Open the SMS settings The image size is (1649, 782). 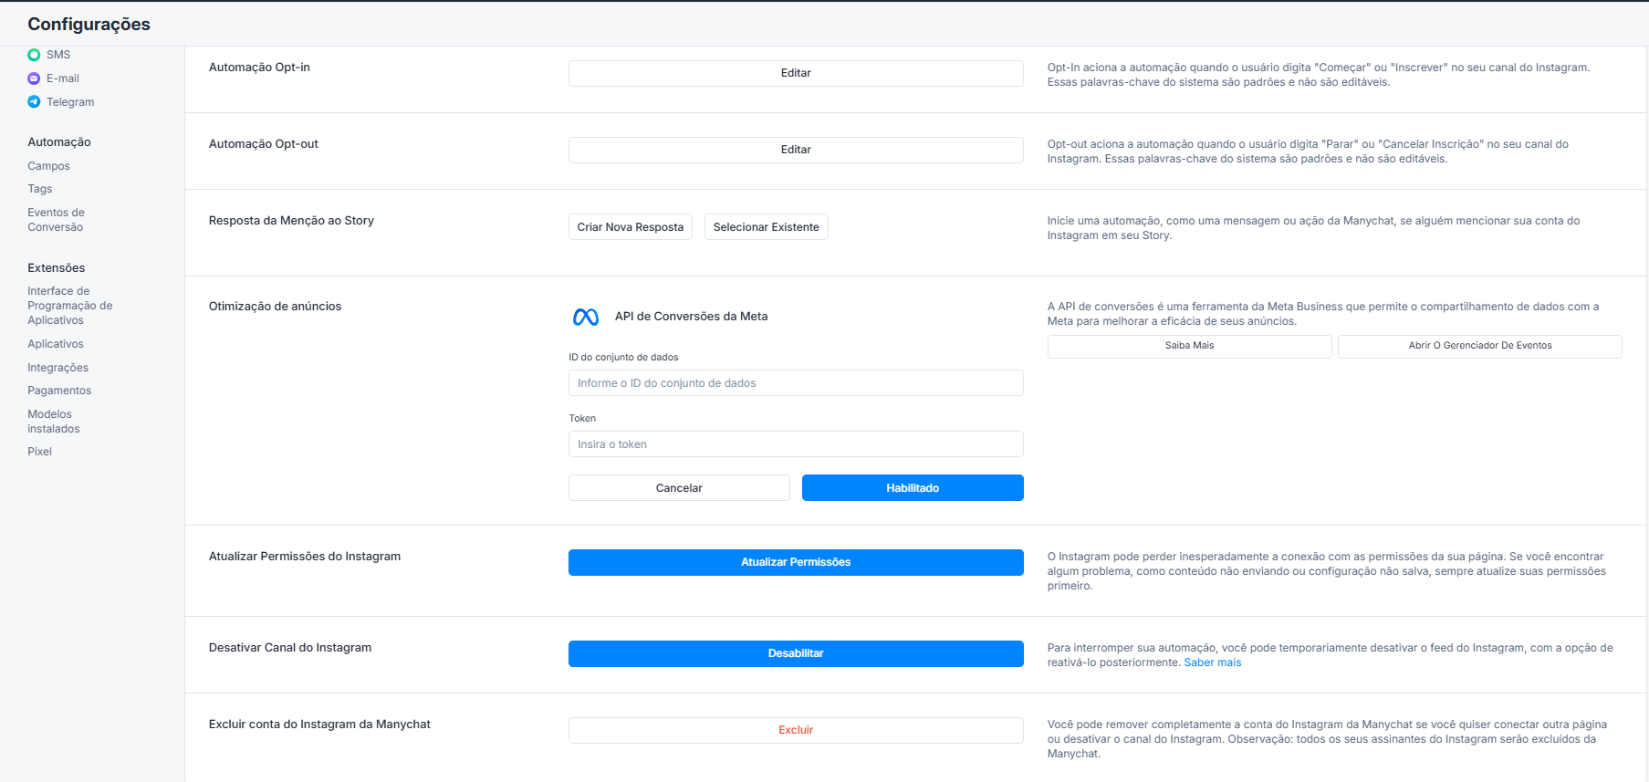(x=58, y=55)
